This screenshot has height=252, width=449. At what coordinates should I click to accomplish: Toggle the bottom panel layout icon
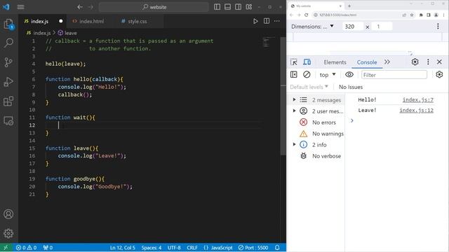227,7
